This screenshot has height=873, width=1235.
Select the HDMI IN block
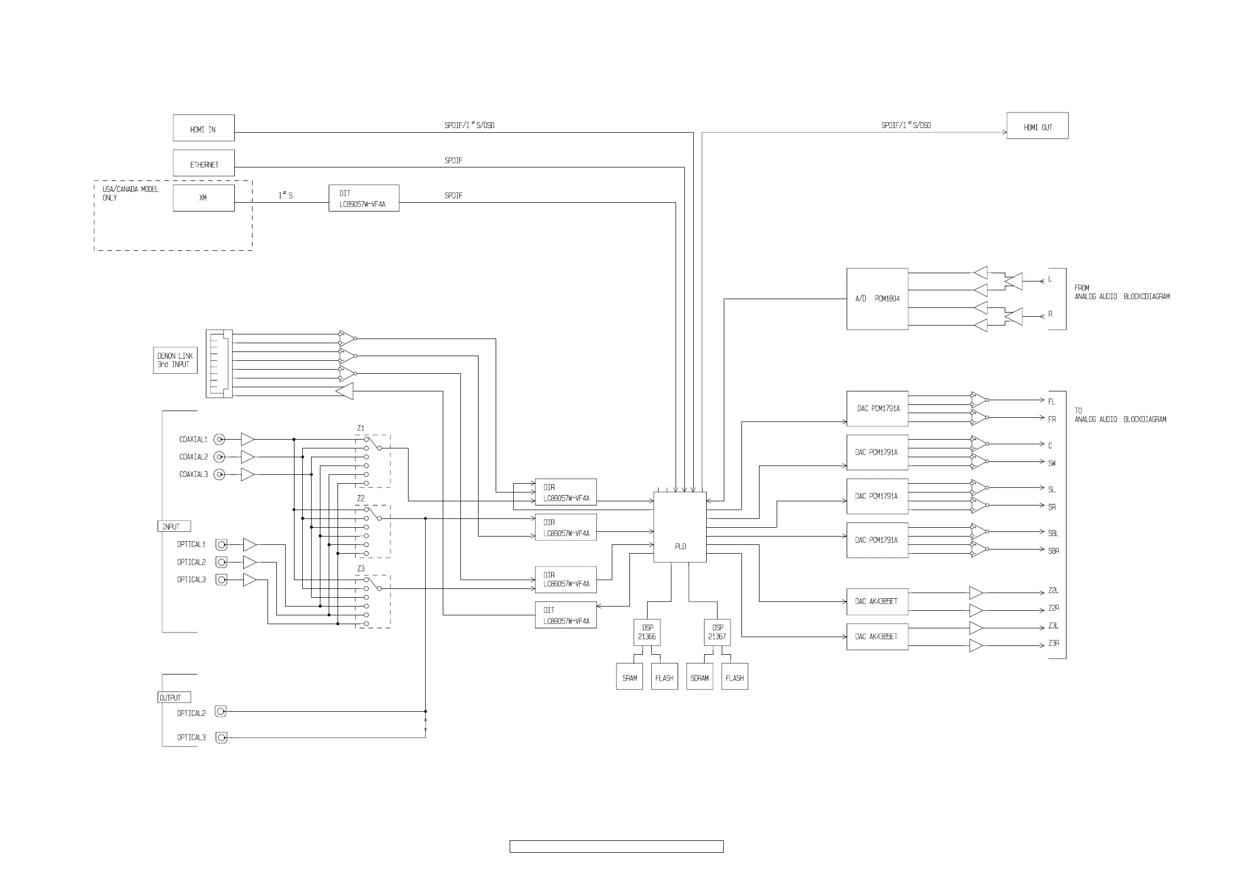tap(203, 128)
